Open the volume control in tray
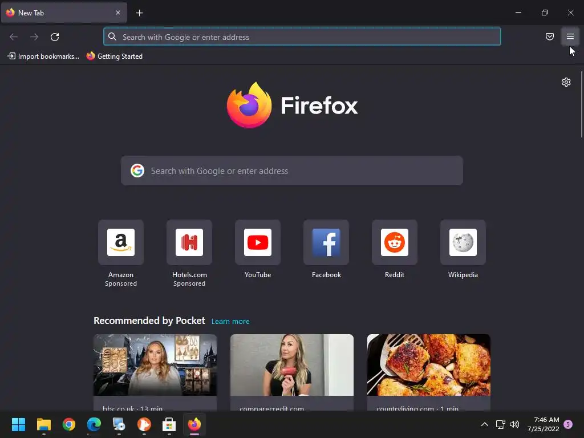This screenshot has width=584, height=438. click(514, 424)
